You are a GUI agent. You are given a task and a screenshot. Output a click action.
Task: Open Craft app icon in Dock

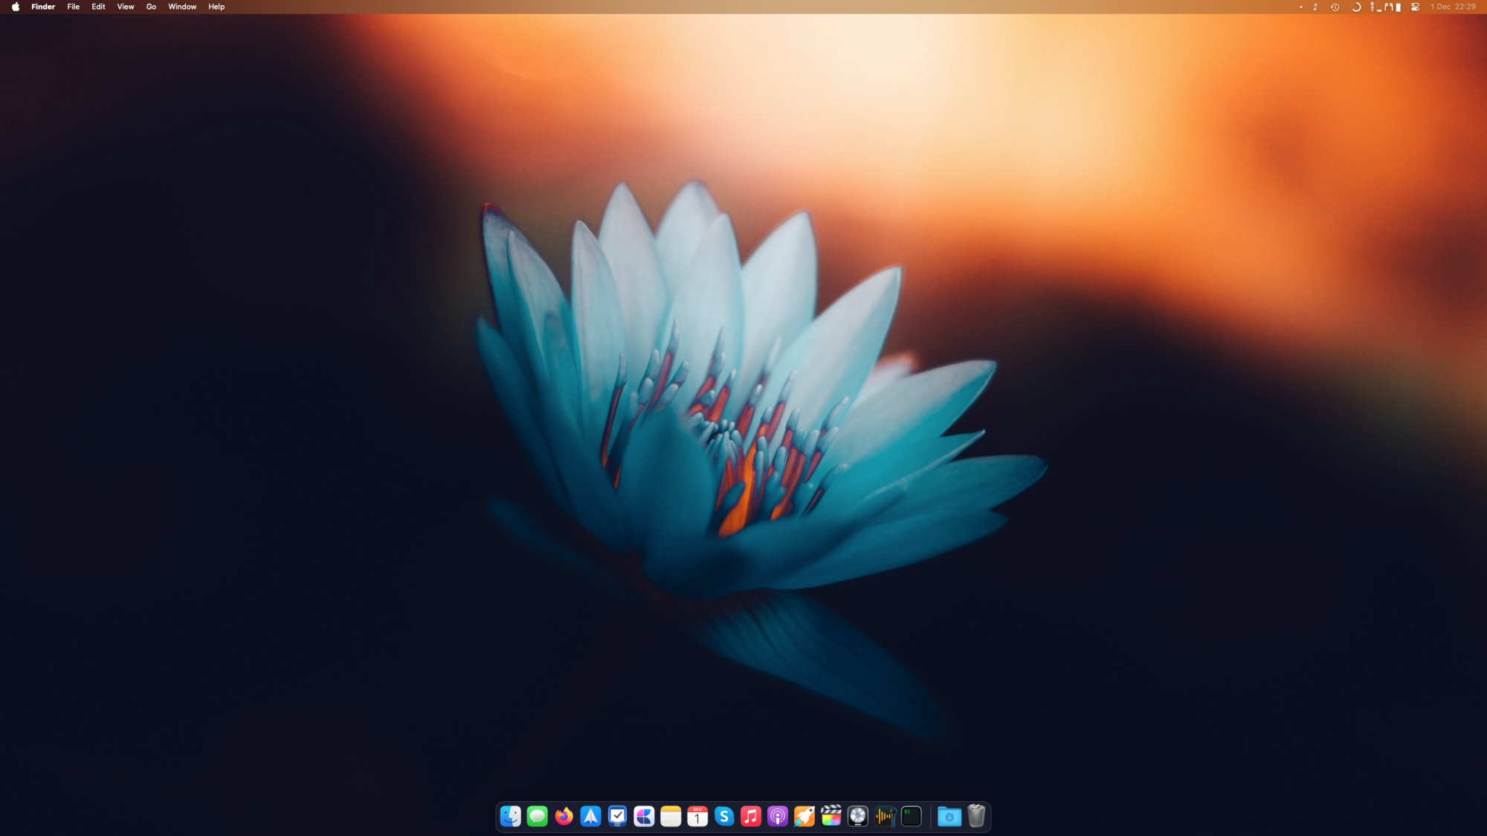point(644,816)
